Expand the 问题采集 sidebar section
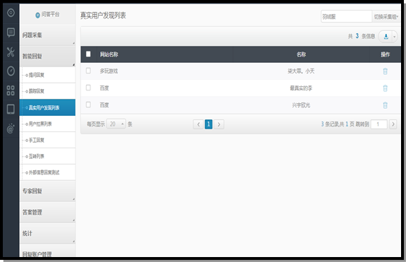Viewport: 406px width, 262px height. [47, 35]
